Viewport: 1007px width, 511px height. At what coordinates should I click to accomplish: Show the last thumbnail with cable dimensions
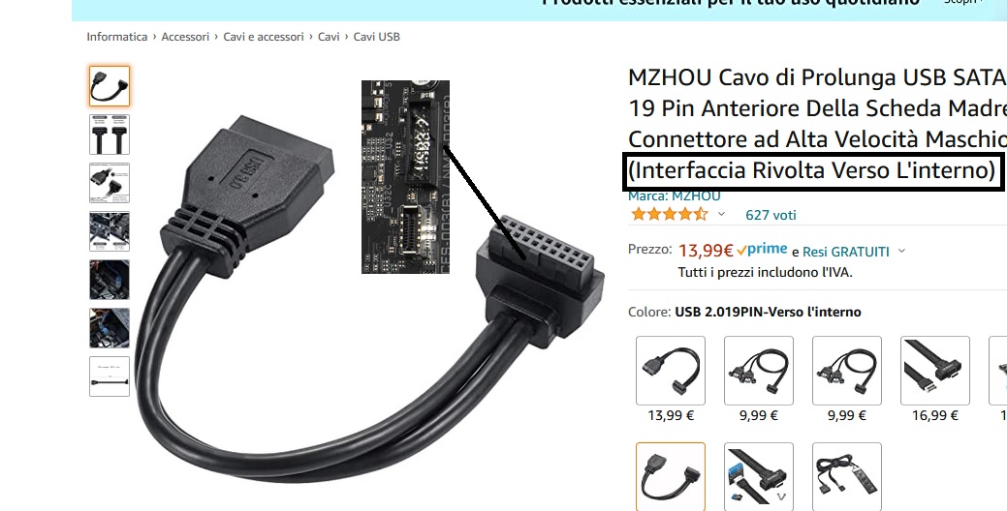[110, 376]
